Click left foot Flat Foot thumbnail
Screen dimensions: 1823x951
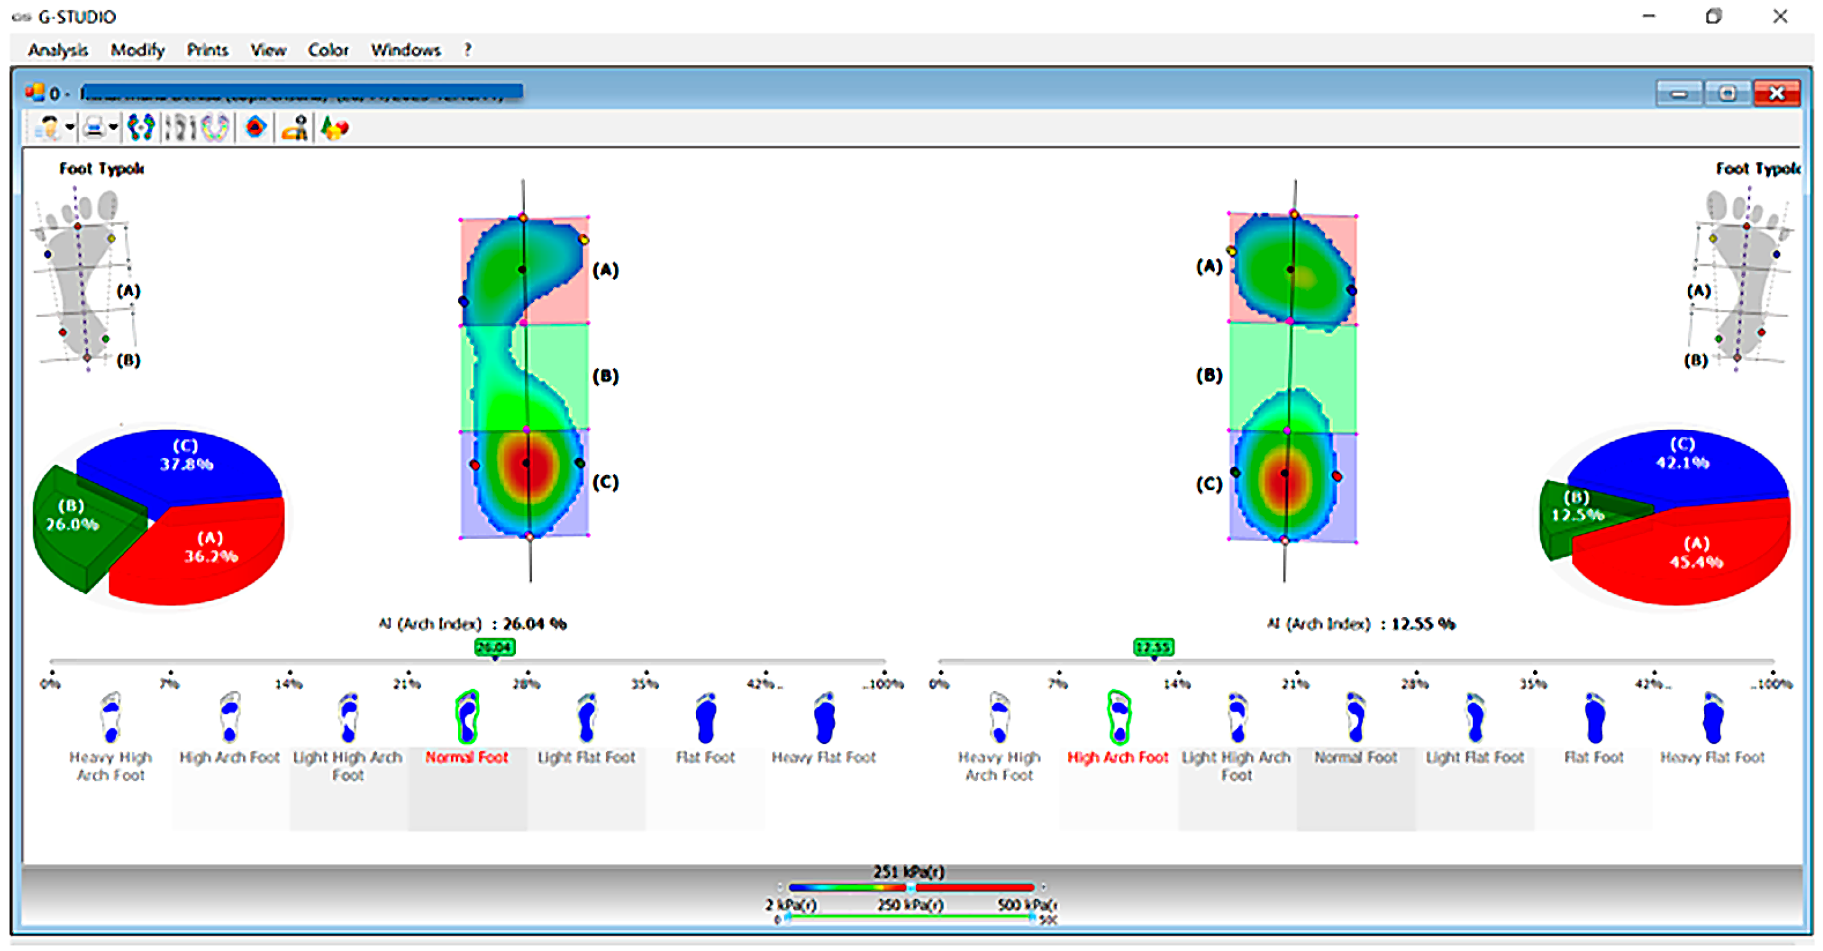coord(705,718)
